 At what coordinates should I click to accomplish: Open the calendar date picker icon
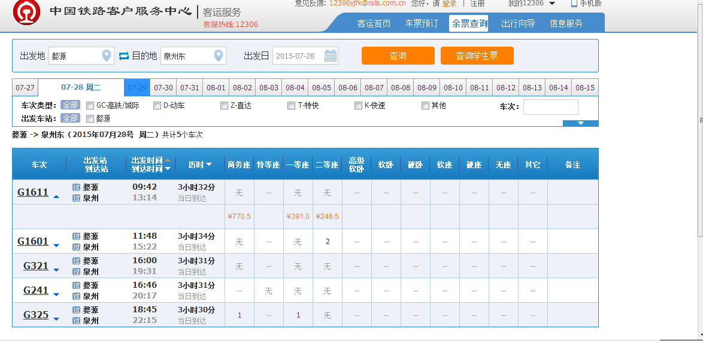point(331,56)
